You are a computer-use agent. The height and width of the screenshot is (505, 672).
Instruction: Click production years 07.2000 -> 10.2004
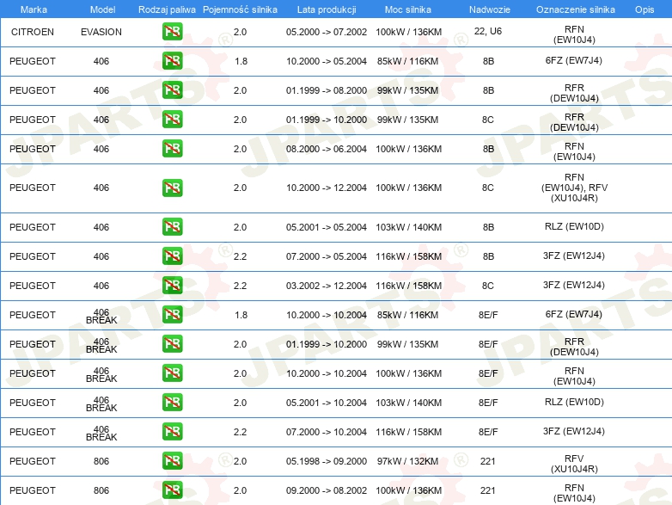pyautogui.click(x=327, y=432)
